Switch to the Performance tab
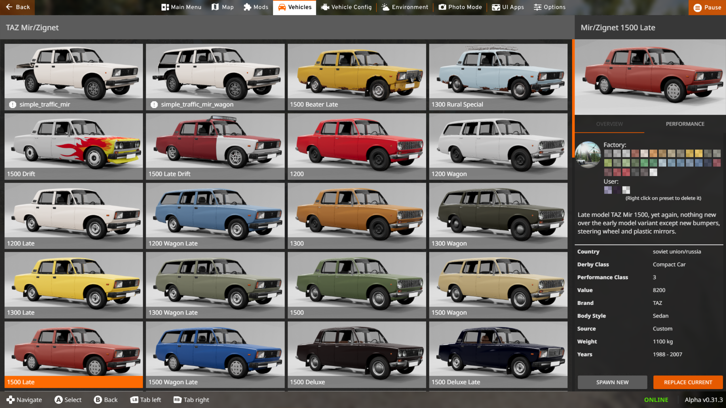The height and width of the screenshot is (408, 726). (x=685, y=124)
